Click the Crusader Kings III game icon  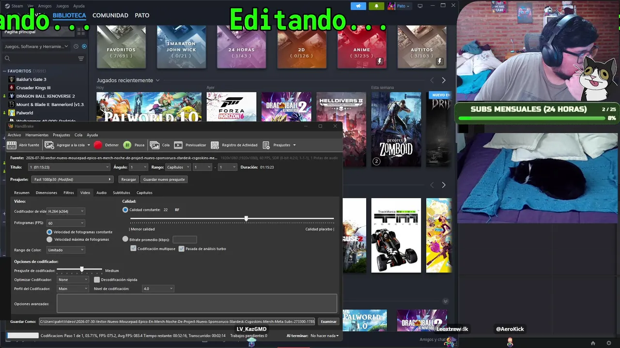tap(12, 87)
